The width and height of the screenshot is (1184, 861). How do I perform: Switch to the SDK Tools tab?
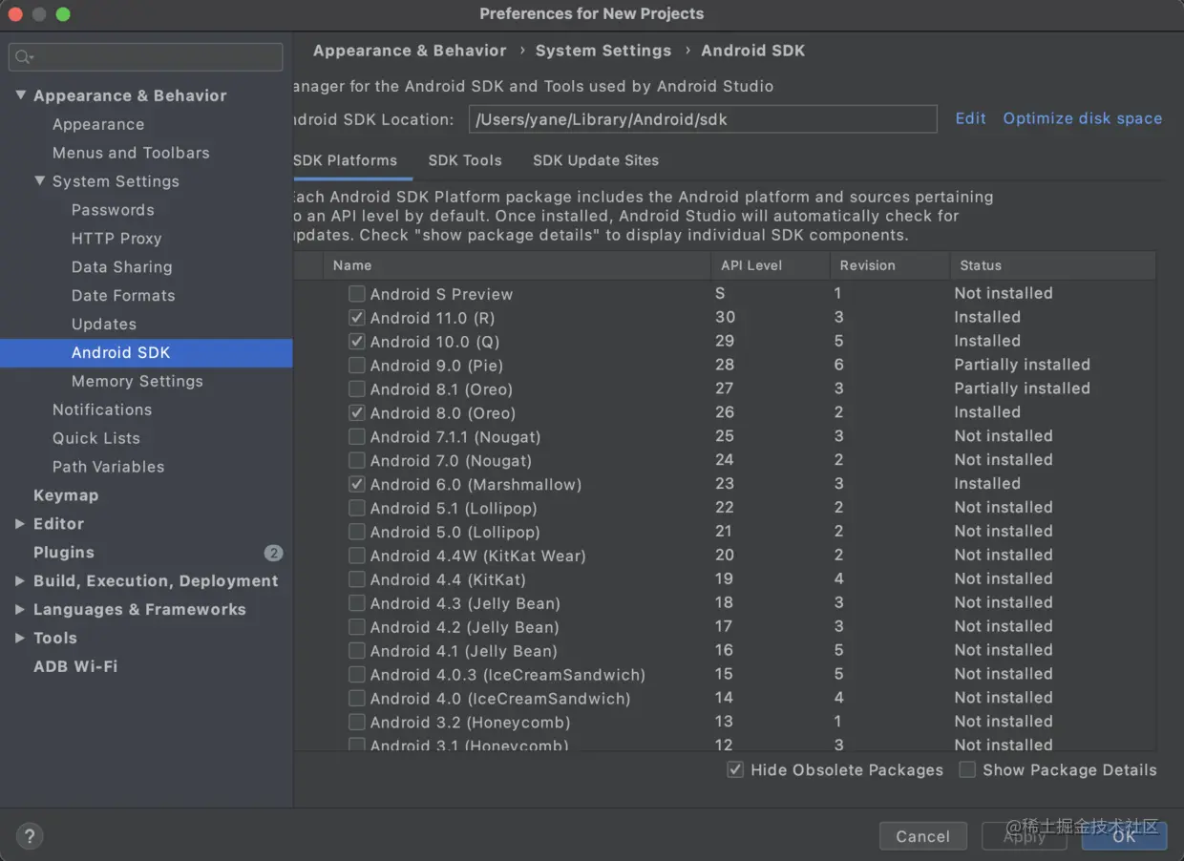coord(465,160)
